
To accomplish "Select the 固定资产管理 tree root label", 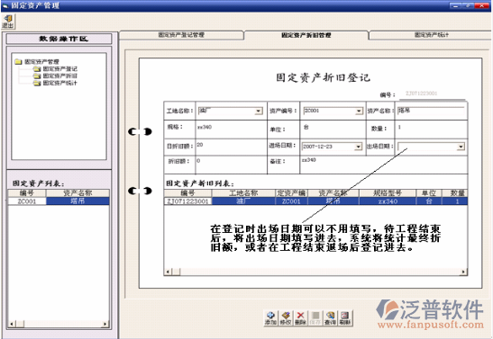I will click(41, 61).
